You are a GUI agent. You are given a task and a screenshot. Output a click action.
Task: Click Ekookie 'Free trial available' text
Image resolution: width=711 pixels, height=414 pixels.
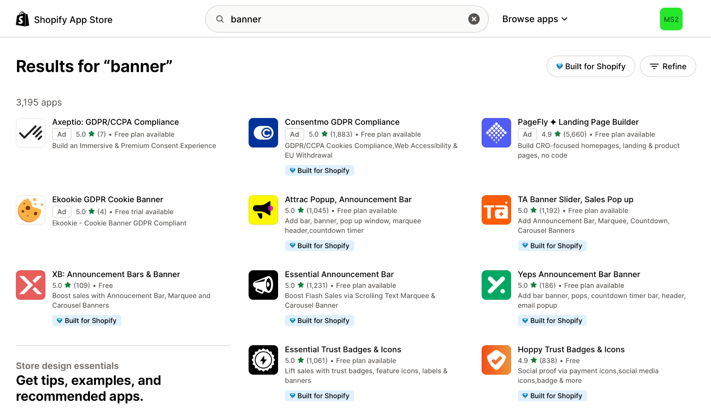pos(144,212)
